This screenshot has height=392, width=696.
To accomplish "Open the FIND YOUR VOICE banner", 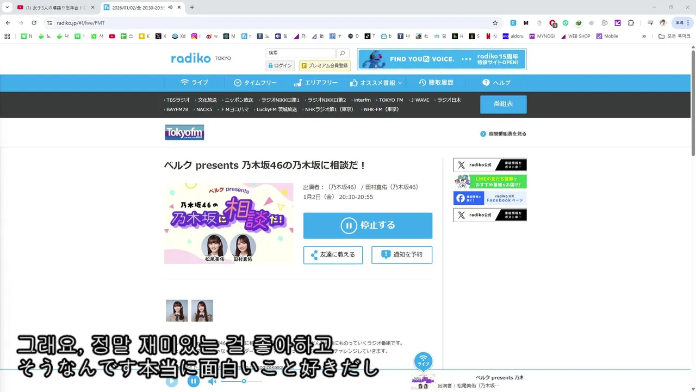I will (442, 59).
